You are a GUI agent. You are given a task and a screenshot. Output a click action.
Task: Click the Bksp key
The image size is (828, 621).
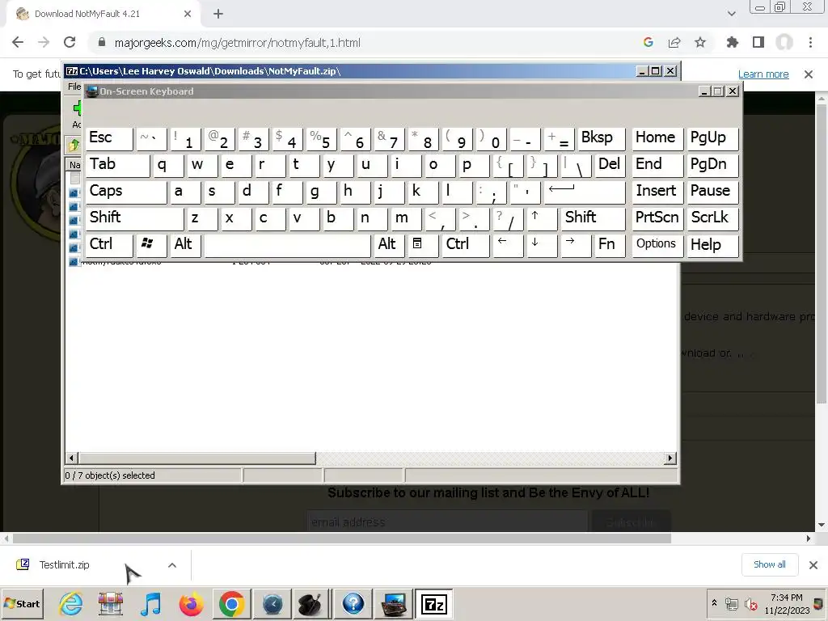pyautogui.click(x=601, y=139)
